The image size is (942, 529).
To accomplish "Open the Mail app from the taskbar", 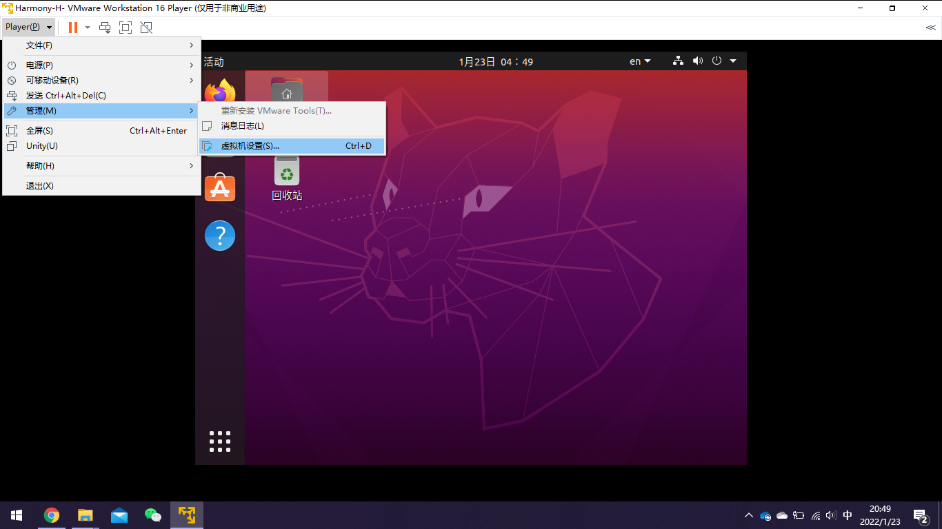I will tap(119, 515).
